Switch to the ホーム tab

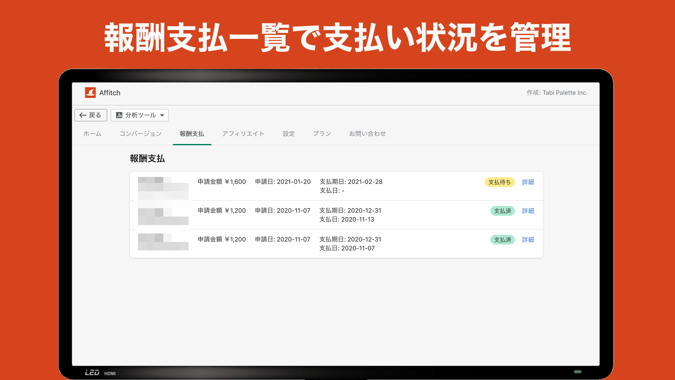tap(92, 133)
